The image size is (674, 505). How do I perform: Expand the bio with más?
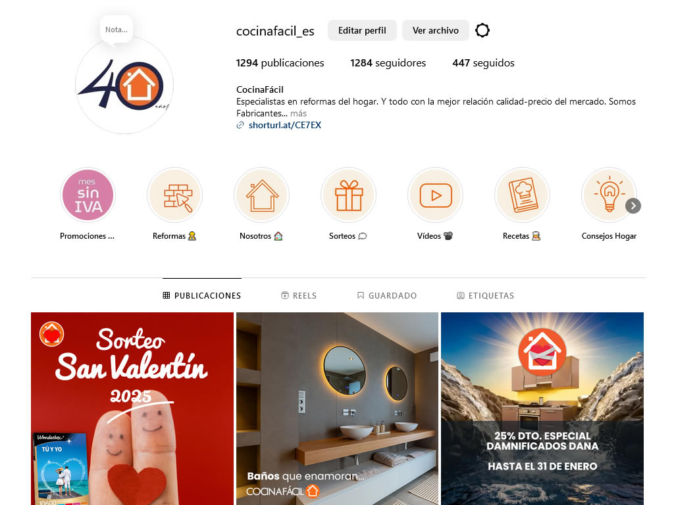(x=298, y=113)
